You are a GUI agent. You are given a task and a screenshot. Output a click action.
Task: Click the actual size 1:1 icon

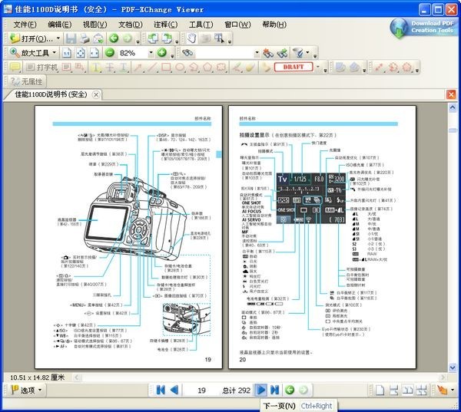tap(67, 53)
